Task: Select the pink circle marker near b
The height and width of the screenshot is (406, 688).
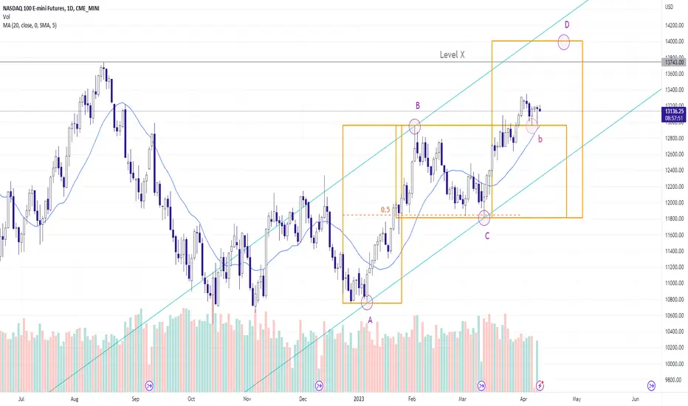Action: pyautogui.click(x=532, y=126)
